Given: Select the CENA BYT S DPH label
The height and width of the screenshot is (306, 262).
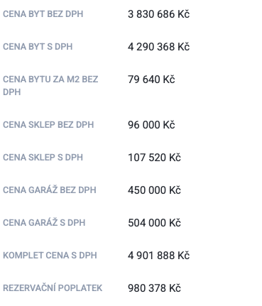Looking at the screenshot, I should click(38, 47).
